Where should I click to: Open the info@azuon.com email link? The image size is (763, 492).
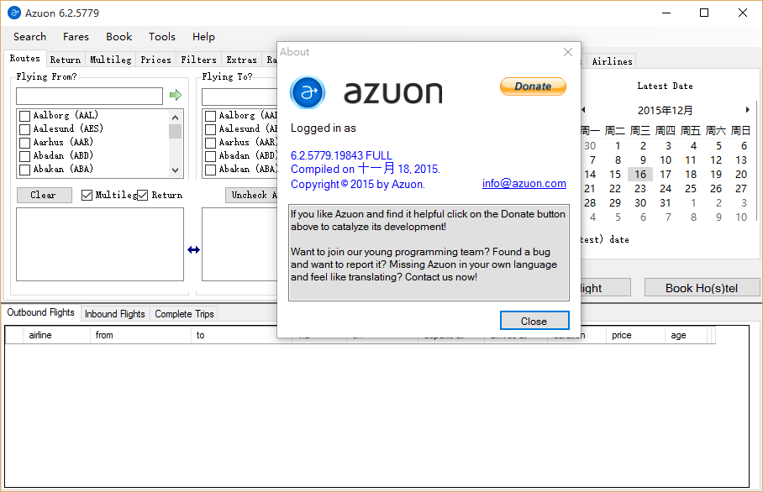(x=524, y=184)
